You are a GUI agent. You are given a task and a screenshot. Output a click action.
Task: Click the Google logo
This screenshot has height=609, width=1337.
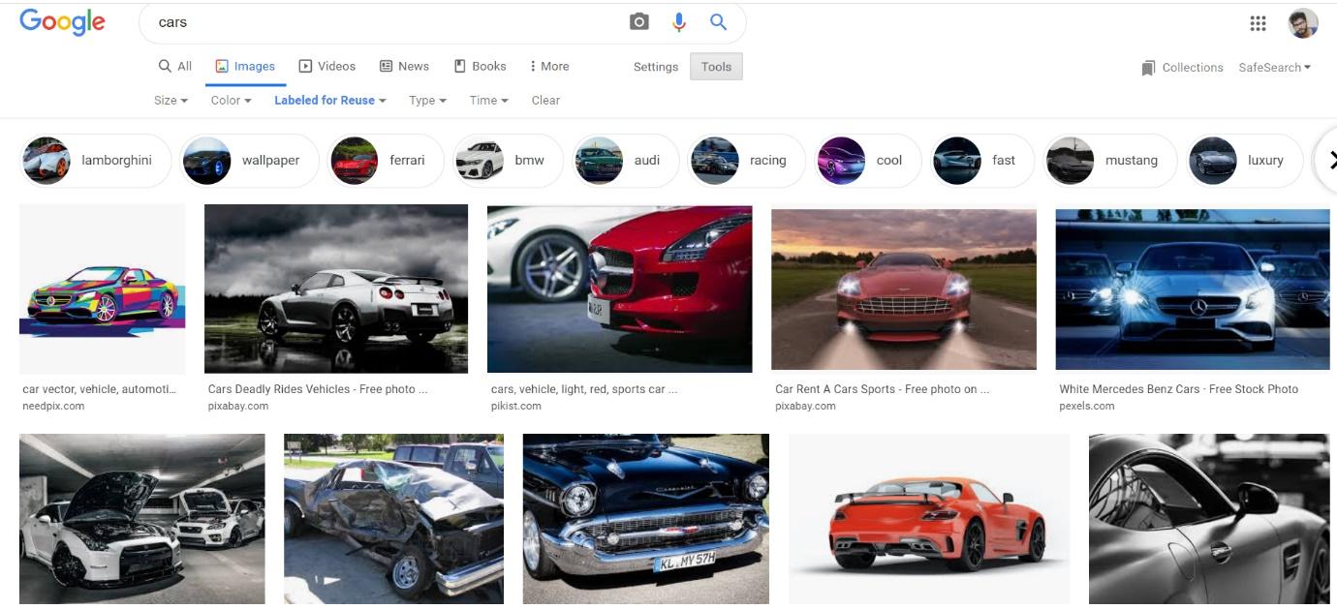point(62,22)
